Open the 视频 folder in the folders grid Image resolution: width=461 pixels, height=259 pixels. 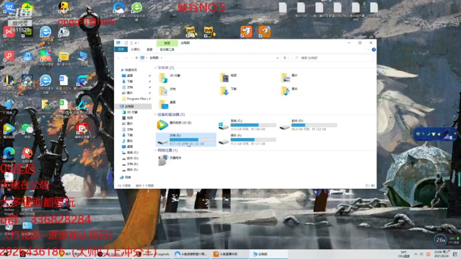[x=229, y=78]
